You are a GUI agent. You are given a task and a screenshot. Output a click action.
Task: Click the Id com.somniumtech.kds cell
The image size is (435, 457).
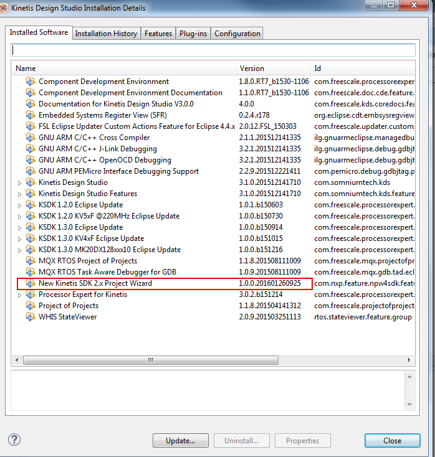[352, 182]
